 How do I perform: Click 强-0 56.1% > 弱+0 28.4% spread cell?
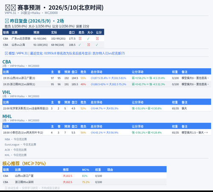(x=147, y=132)
